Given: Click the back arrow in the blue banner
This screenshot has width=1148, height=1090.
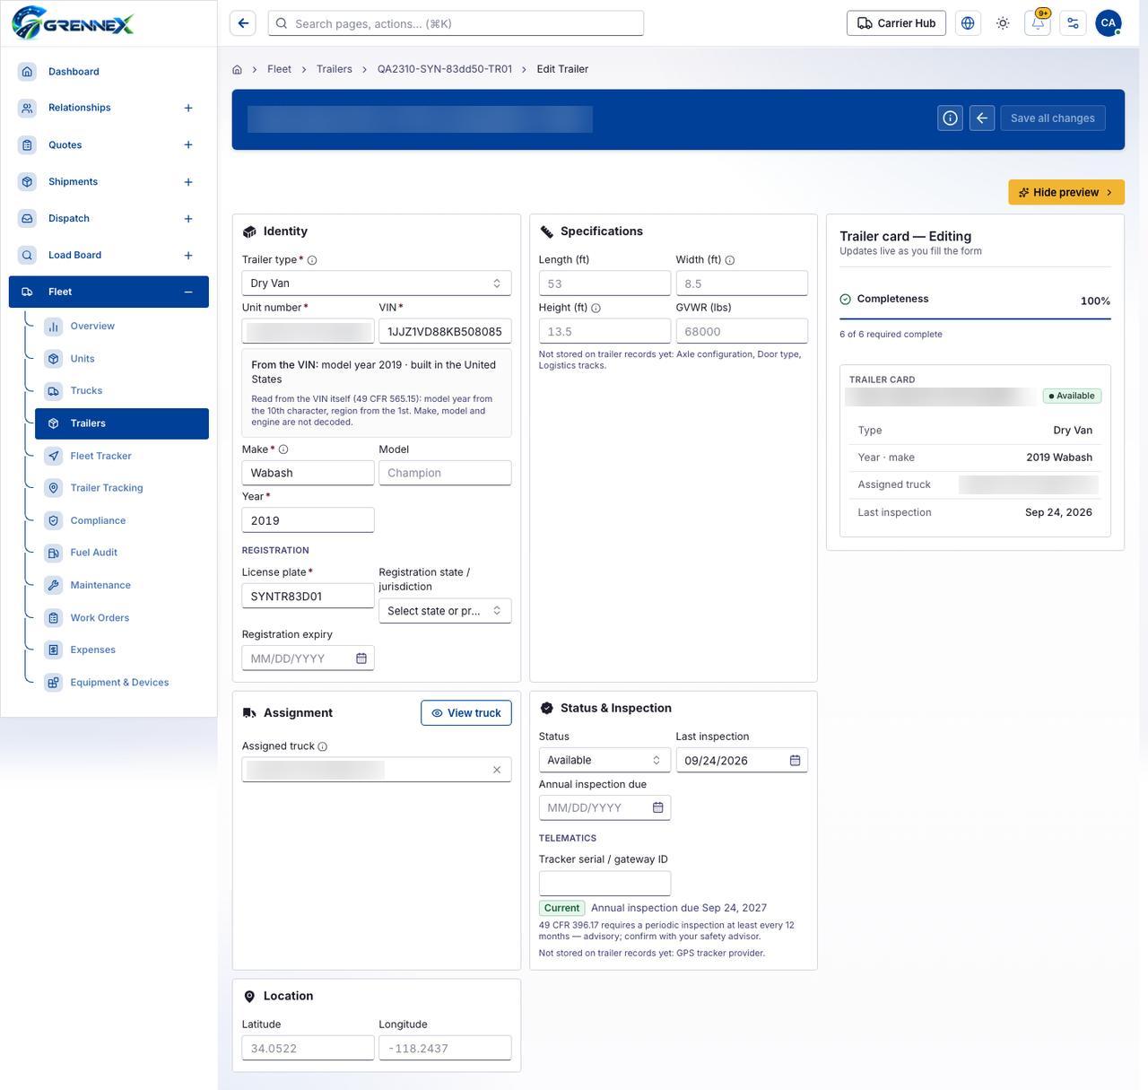Looking at the screenshot, I should coord(982,118).
